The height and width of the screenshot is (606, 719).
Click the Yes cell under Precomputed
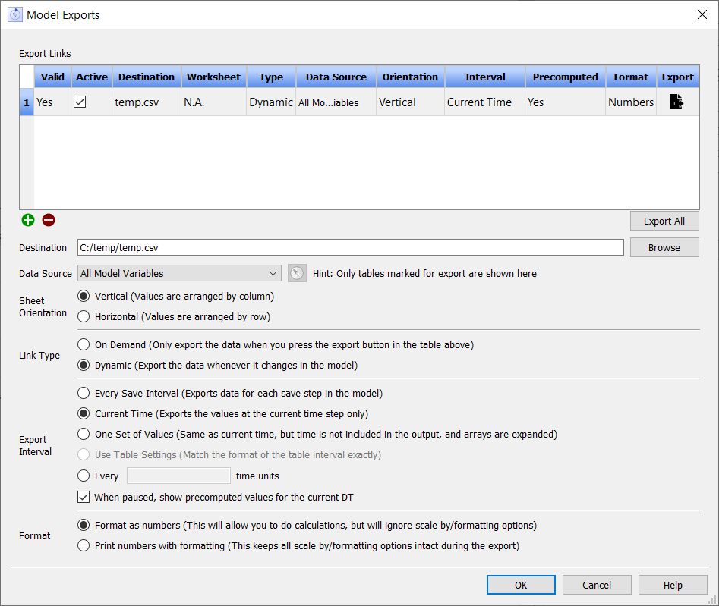(x=566, y=102)
